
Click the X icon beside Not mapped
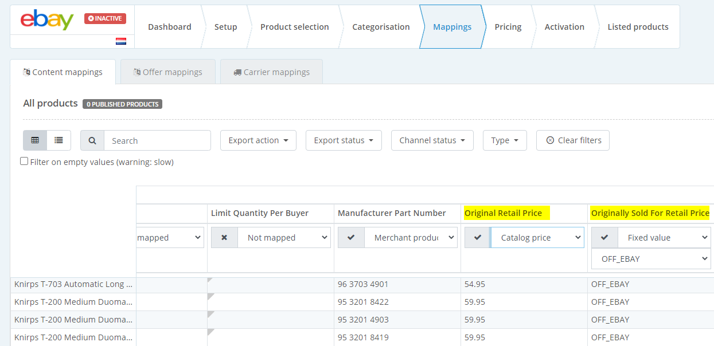(224, 238)
